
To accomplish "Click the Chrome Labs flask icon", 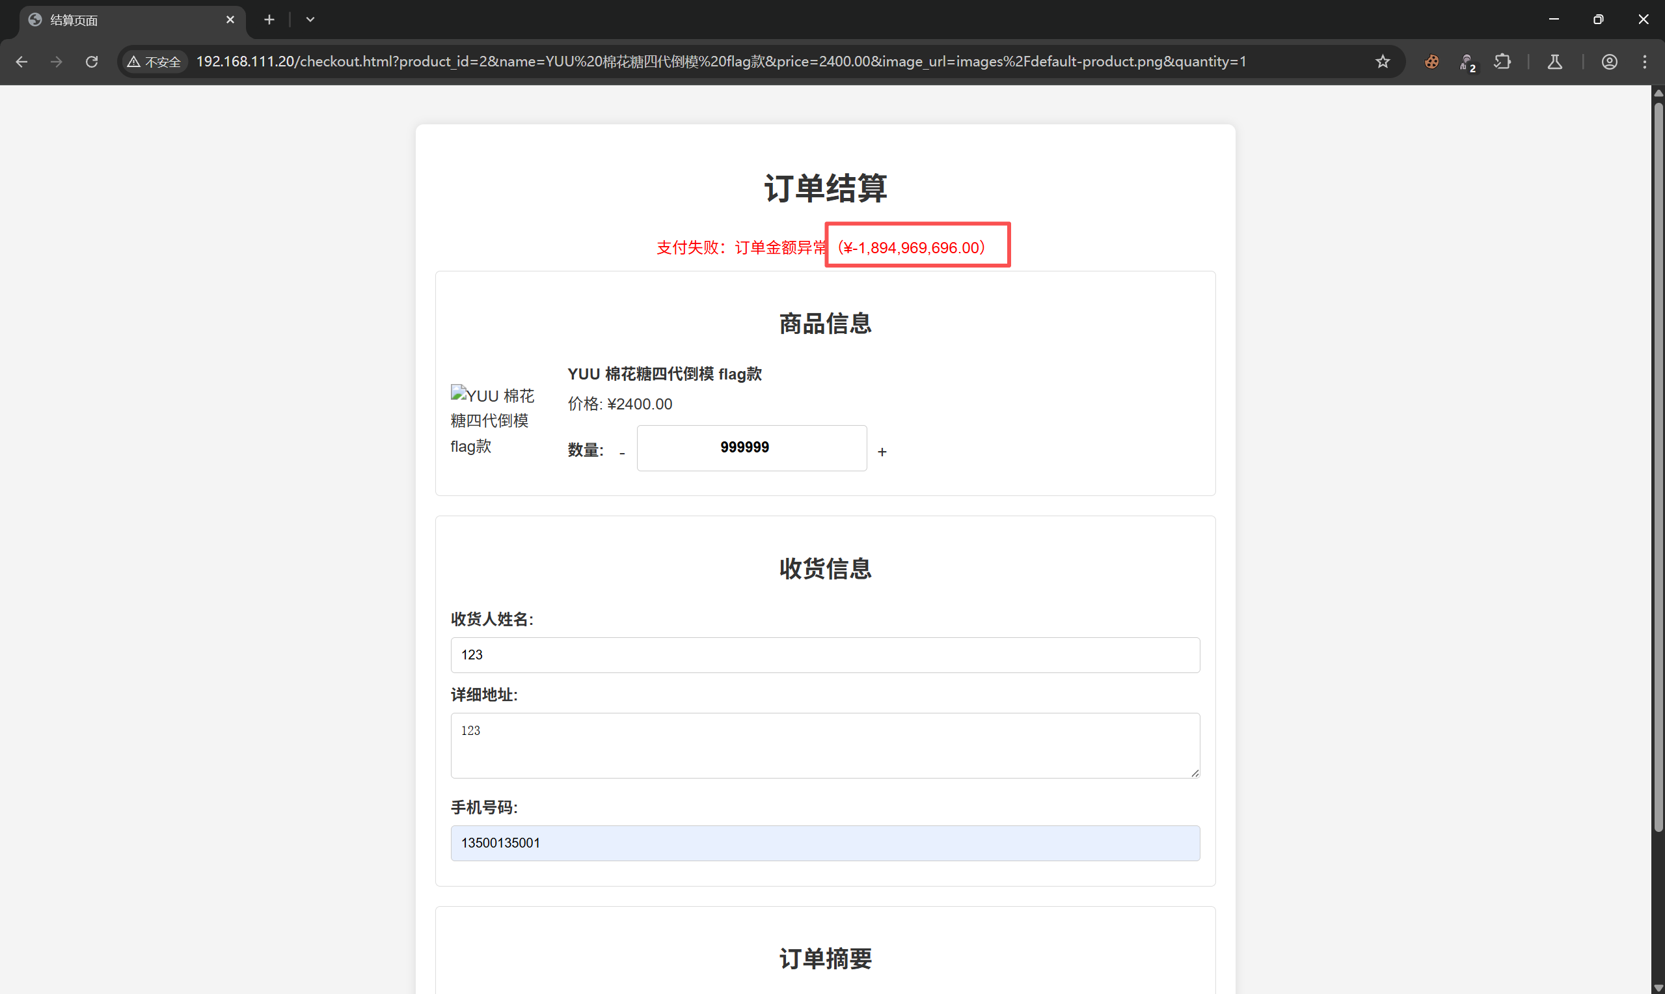I will (1554, 62).
